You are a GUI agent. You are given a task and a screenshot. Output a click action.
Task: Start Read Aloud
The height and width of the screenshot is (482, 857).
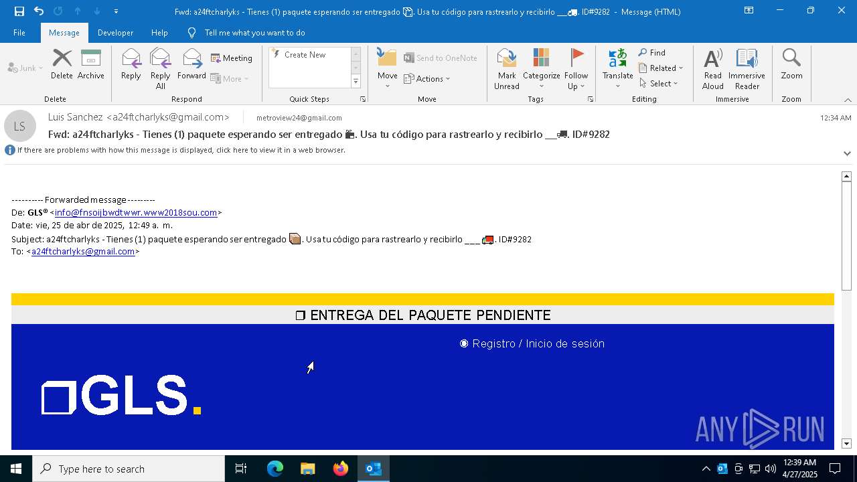(713, 69)
